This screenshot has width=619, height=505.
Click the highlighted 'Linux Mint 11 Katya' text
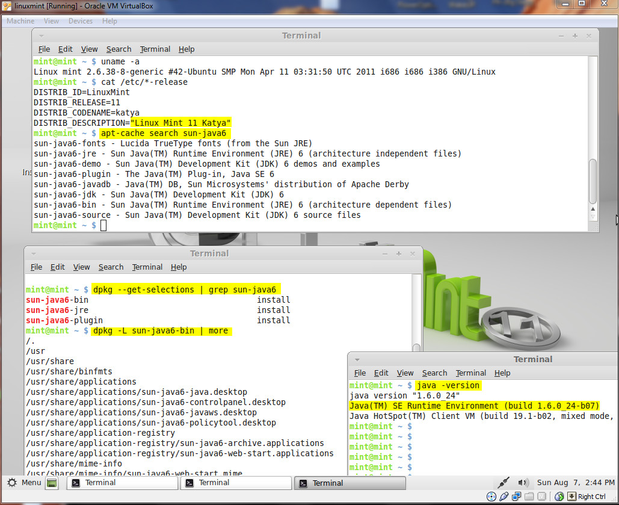pyautogui.click(x=181, y=123)
